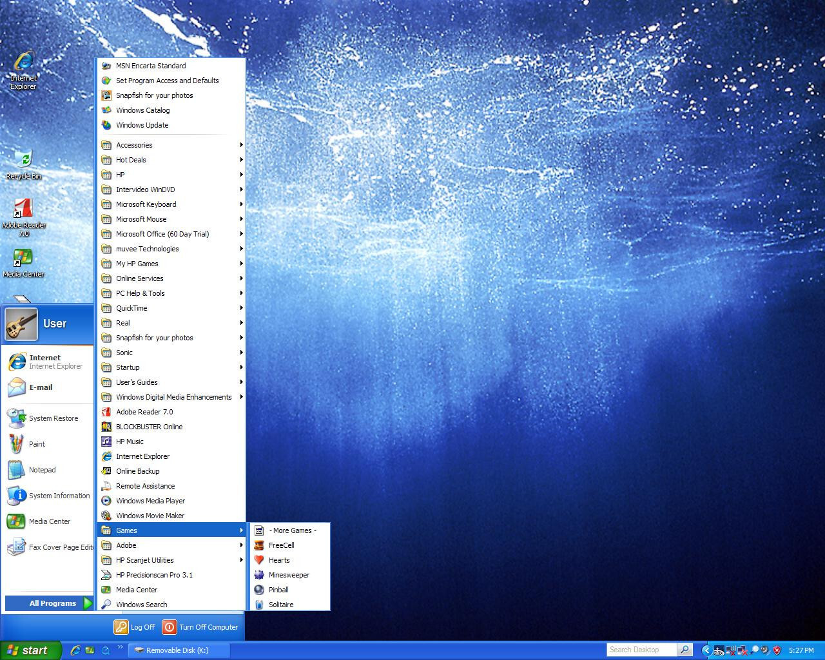Open Snapfish for your photos shortcut

[171, 95]
